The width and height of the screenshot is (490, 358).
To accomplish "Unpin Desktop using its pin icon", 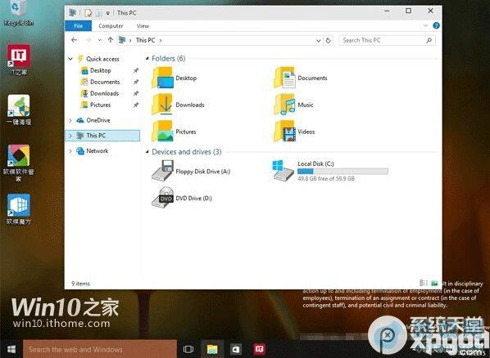I will (x=136, y=70).
